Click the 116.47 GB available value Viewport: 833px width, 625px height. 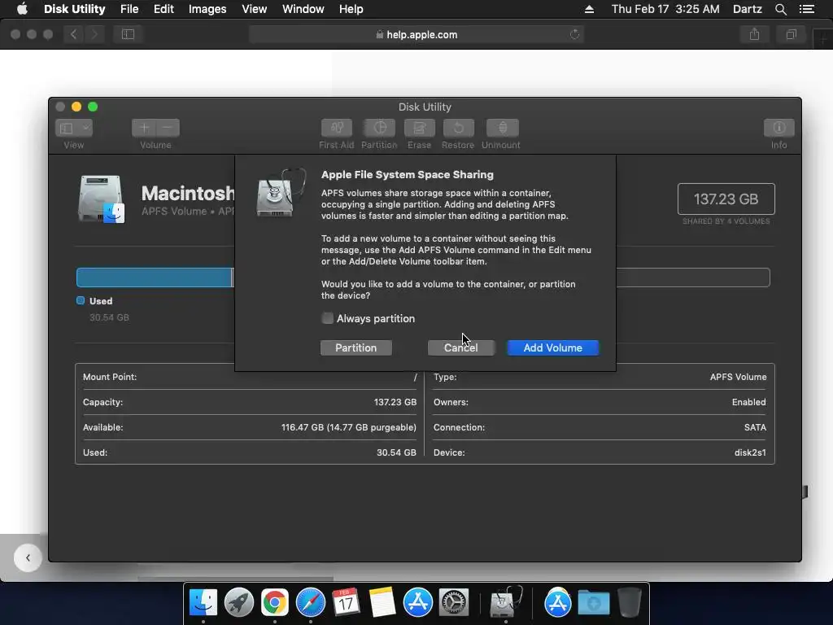348,427
